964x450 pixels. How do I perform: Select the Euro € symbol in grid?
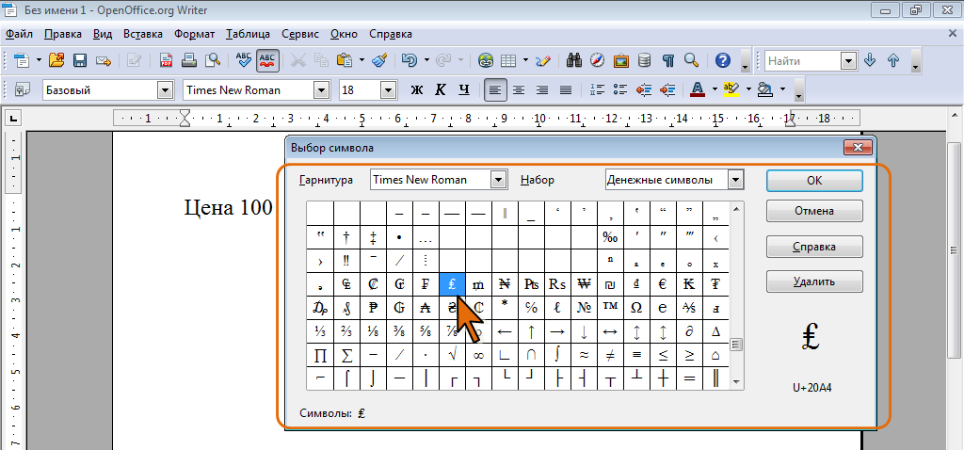[663, 283]
